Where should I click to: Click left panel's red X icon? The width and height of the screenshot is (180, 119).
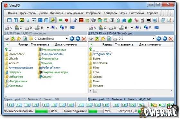tap(84, 39)
